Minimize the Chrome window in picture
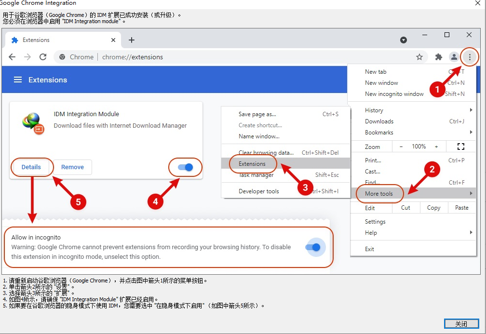 [425, 35]
